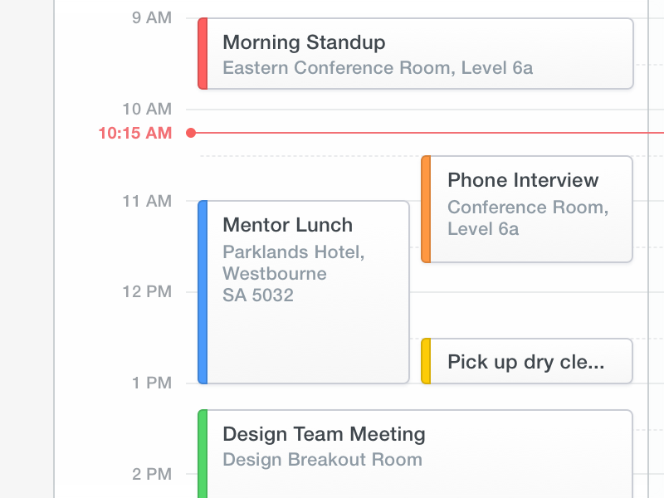Viewport: 664px width, 498px height.
Task: Click the 12 PM time label
Action: click(147, 292)
